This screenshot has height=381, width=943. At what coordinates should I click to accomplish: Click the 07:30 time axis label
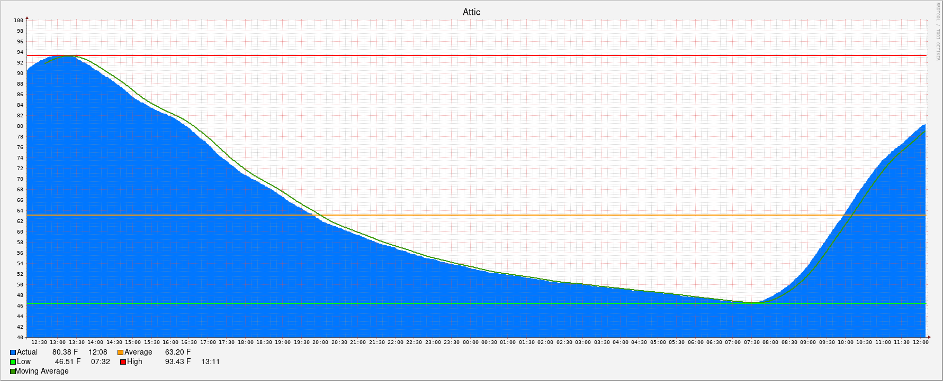pyautogui.click(x=752, y=342)
